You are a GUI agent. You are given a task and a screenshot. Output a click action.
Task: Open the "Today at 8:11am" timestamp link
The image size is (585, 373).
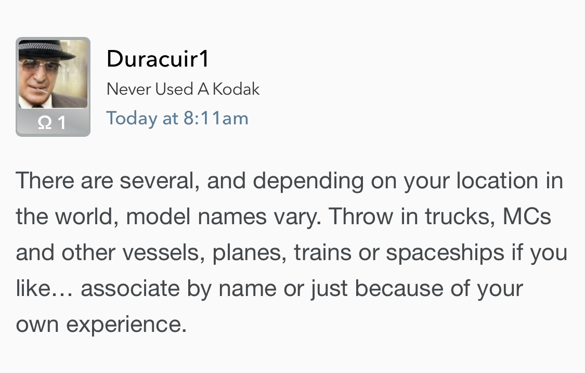[x=177, y=118]
